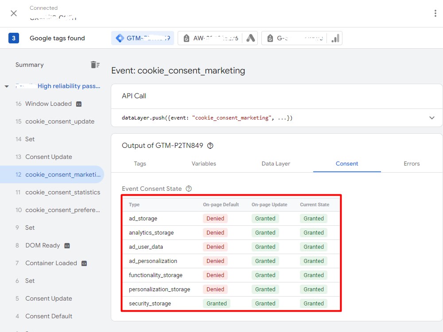The image size is (443, 332).
Task: Click the On-page Update column header
Action: point(269,205)
